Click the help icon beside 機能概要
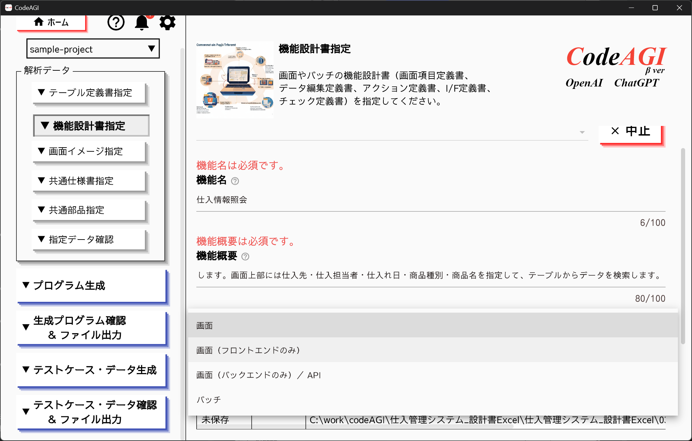This screenshot has width=692, height=441. (245, 256)
